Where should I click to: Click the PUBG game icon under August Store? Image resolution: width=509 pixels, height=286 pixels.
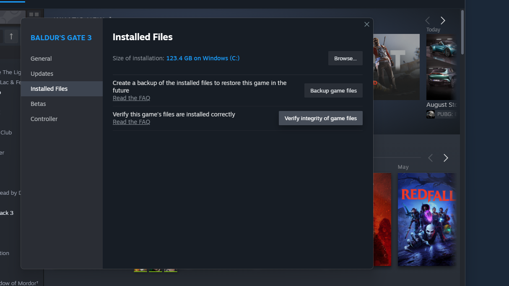pos(431,114)
